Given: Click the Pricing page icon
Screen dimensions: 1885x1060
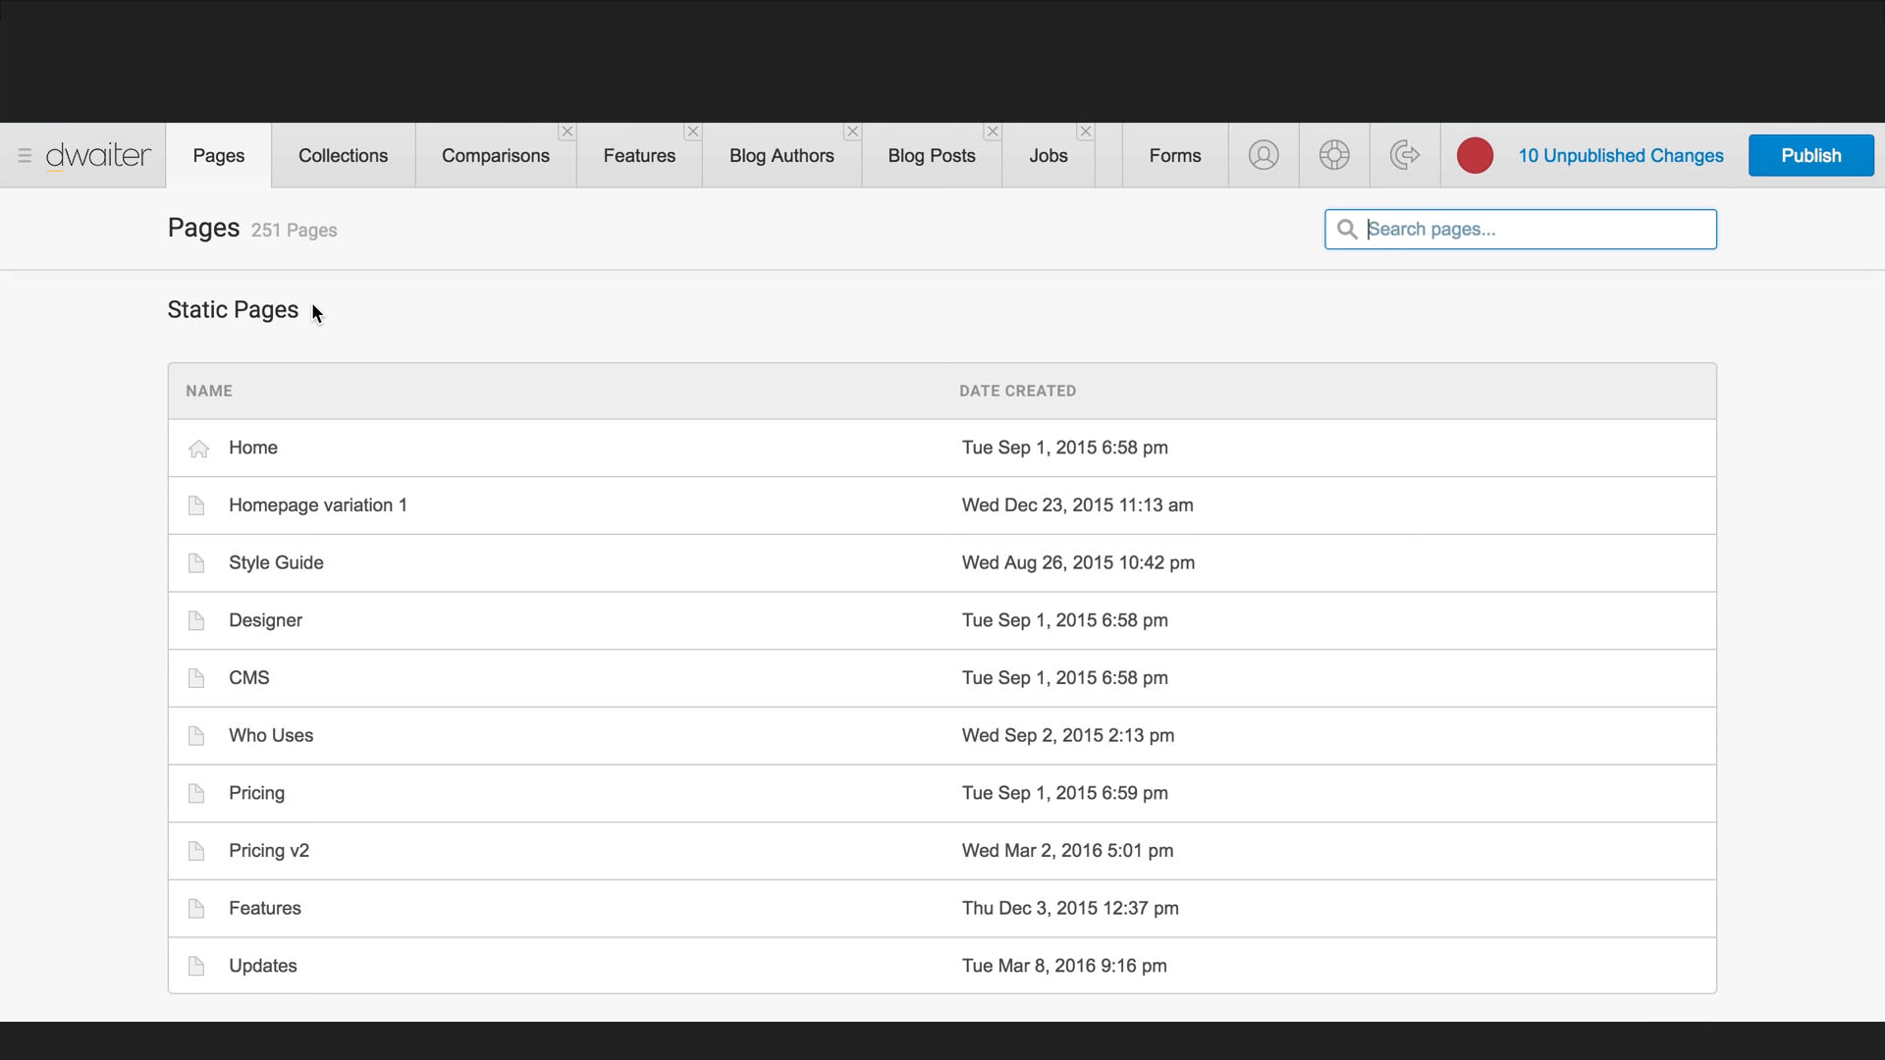Looking at the screenshot, I should tap(196, 794).
